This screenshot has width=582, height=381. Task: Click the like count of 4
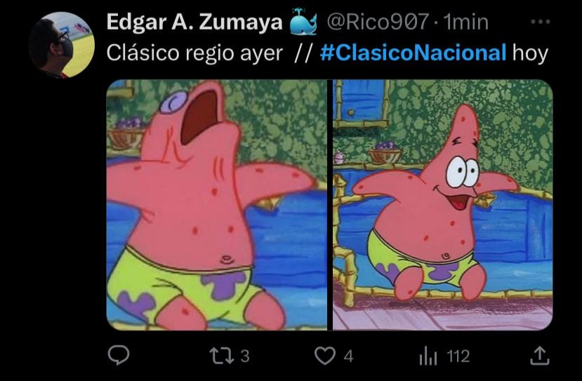348,356
